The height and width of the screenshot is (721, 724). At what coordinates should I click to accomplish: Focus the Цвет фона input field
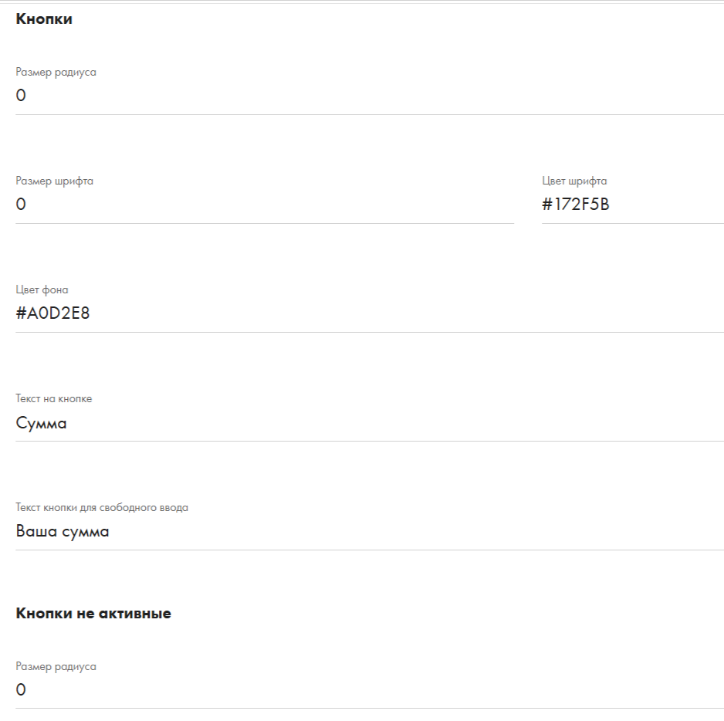(x=370, y=313)
